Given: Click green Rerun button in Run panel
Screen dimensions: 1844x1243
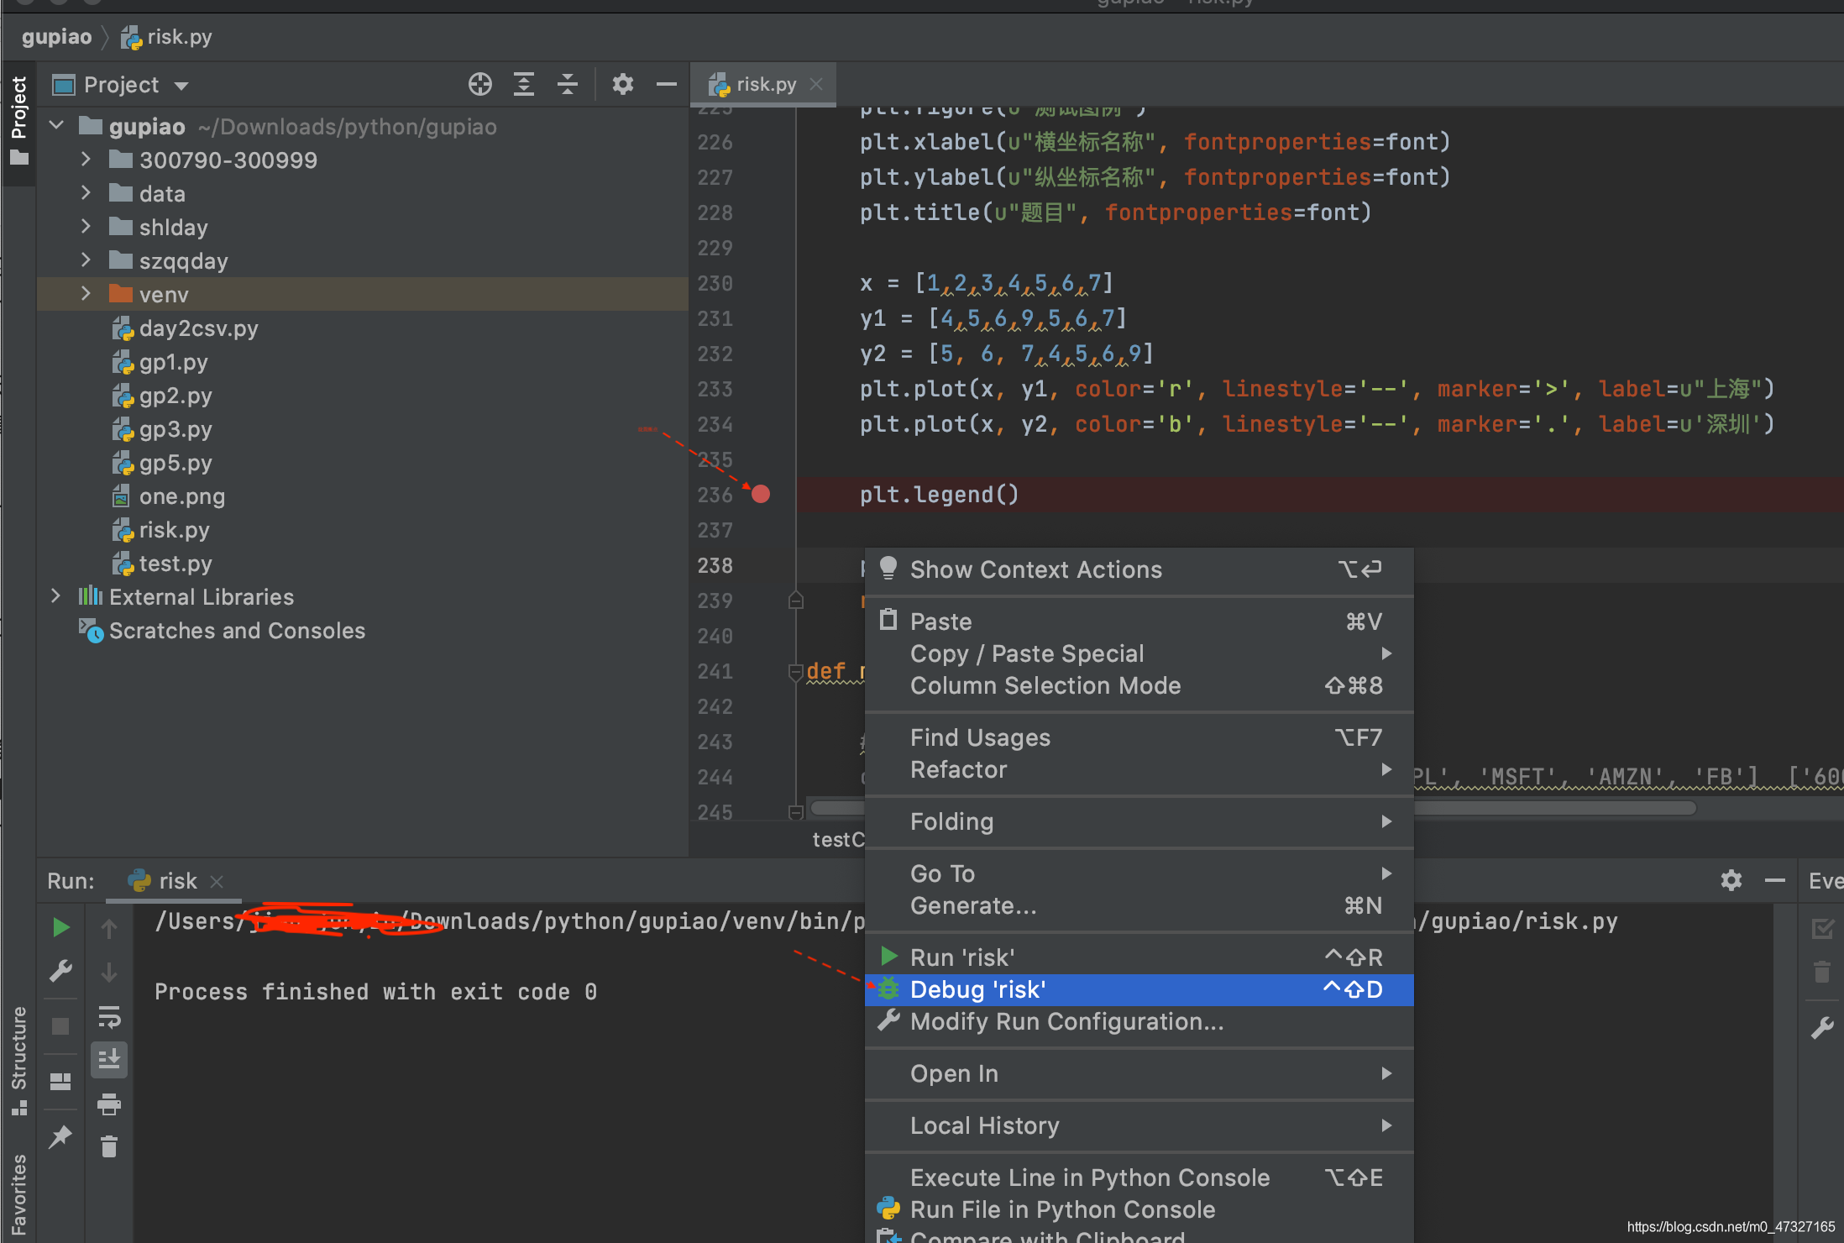Looking at the screenshot, I should tap(60, 927).
